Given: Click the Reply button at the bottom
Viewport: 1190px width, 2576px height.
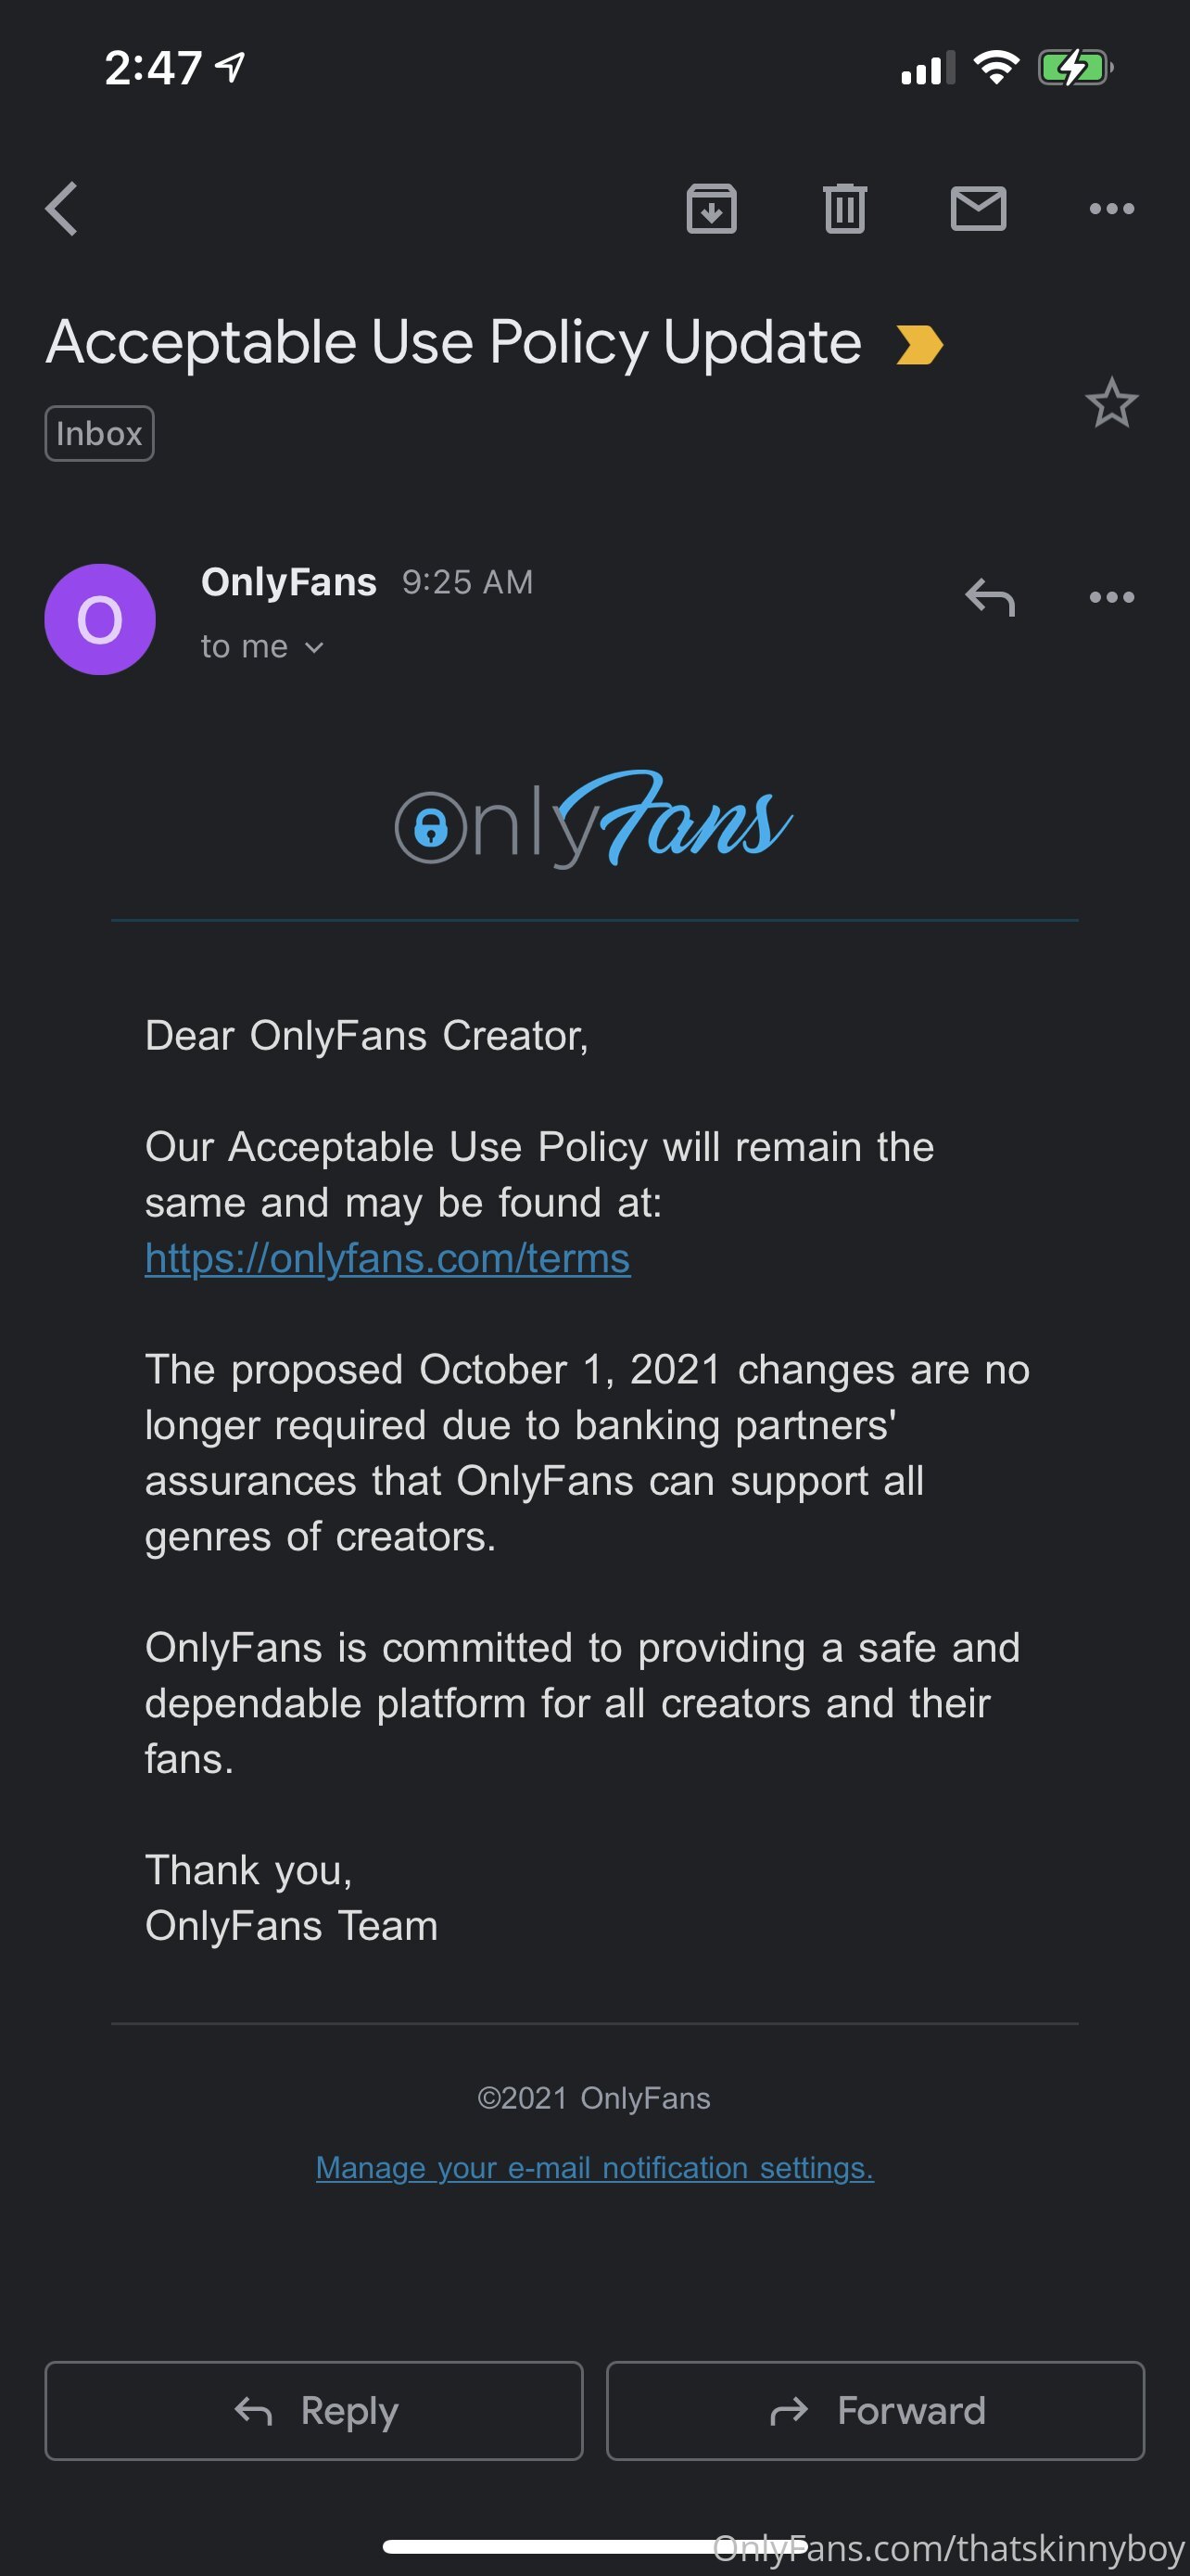Looking at the screenshot, I should [x=314, y=2410].
